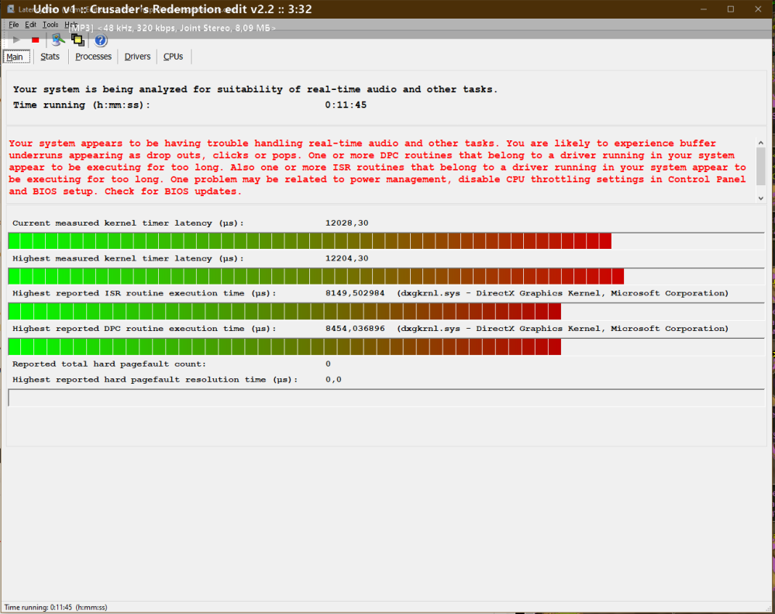Go to the CPUs tab
Screen dimensions: 775x614
click(x=174, y=57)
